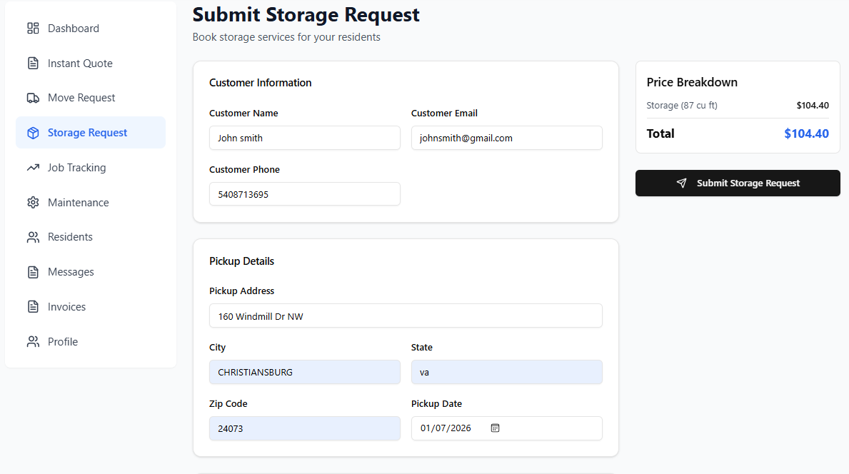Click the send icon on the submit button
Viewport: 849px width, 474px height.
pos(681,183)
